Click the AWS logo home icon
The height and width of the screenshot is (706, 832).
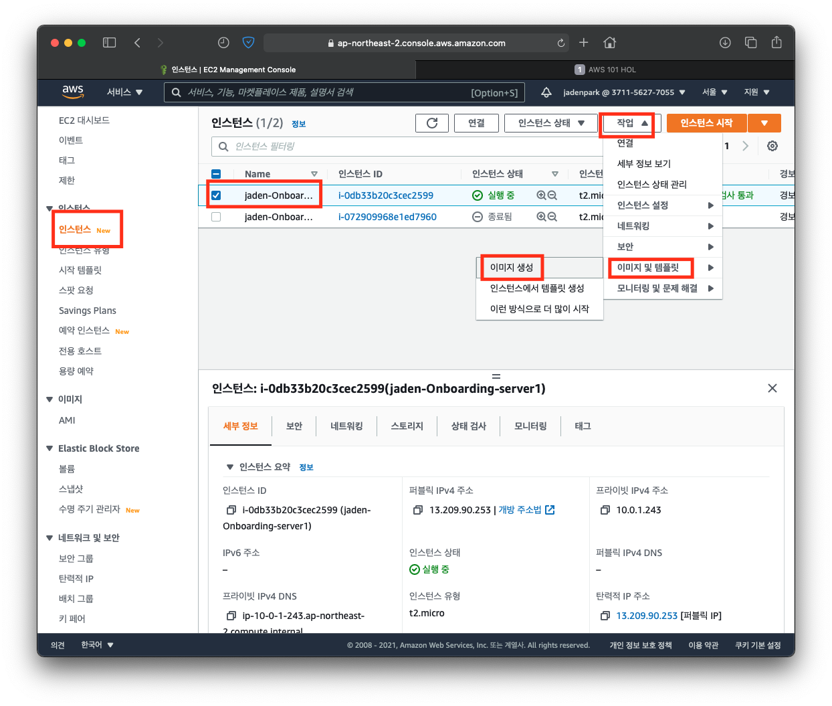pyautogui.click(x=73, y=92)
